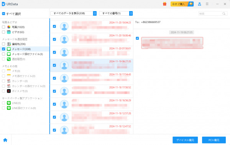Open the すべてのデータを表示(338) dropdown
This screenshot has width=230, height=145.
[73, 13]
